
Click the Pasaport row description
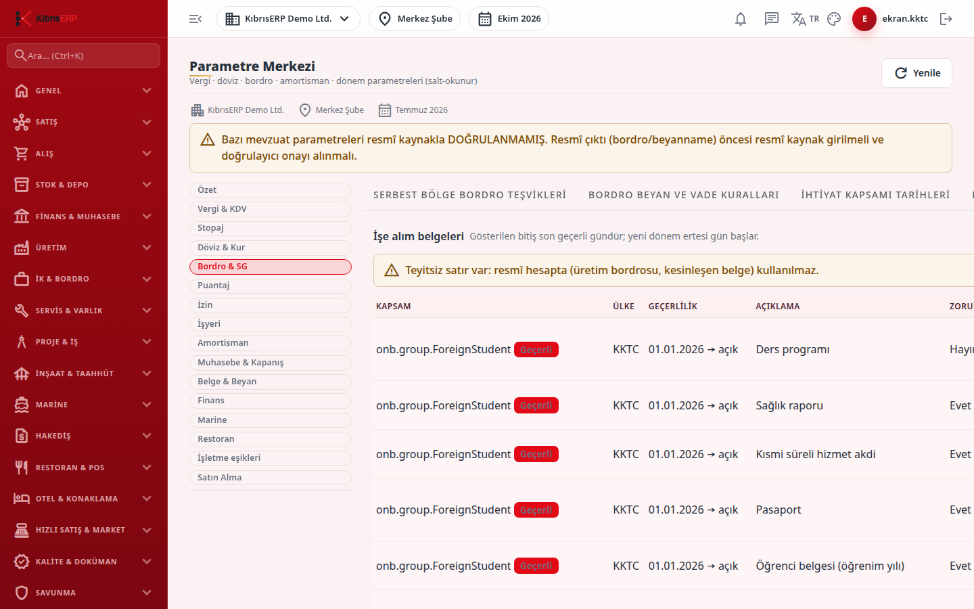pyautogui.click(x=779, y=510)
